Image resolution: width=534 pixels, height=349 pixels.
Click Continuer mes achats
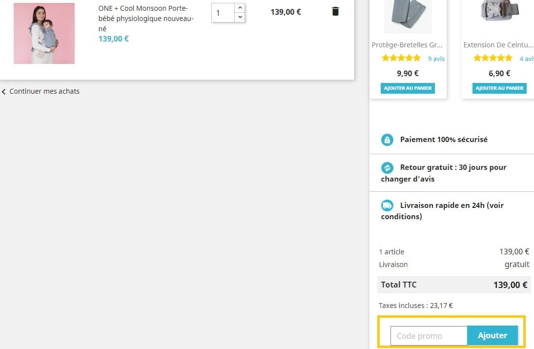(x=44, y=91)
